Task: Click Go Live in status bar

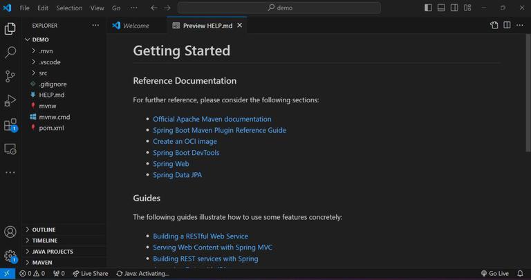Action: click(494, 274)
